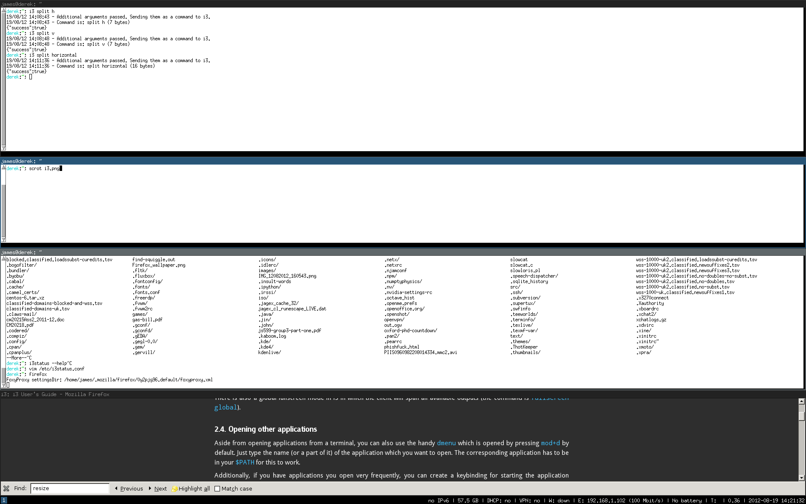
Task: Click date and time in status bar
Action: point(776,500)
